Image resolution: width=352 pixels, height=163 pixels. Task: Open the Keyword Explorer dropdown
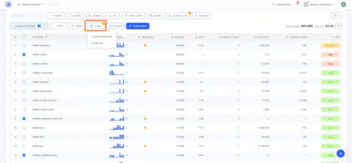click(x=31, y=4)
